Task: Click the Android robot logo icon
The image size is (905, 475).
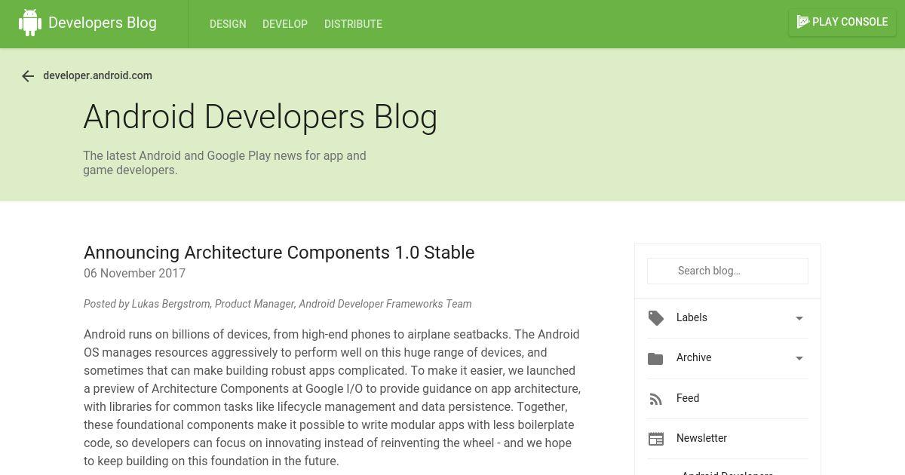Action: point(30,23)
